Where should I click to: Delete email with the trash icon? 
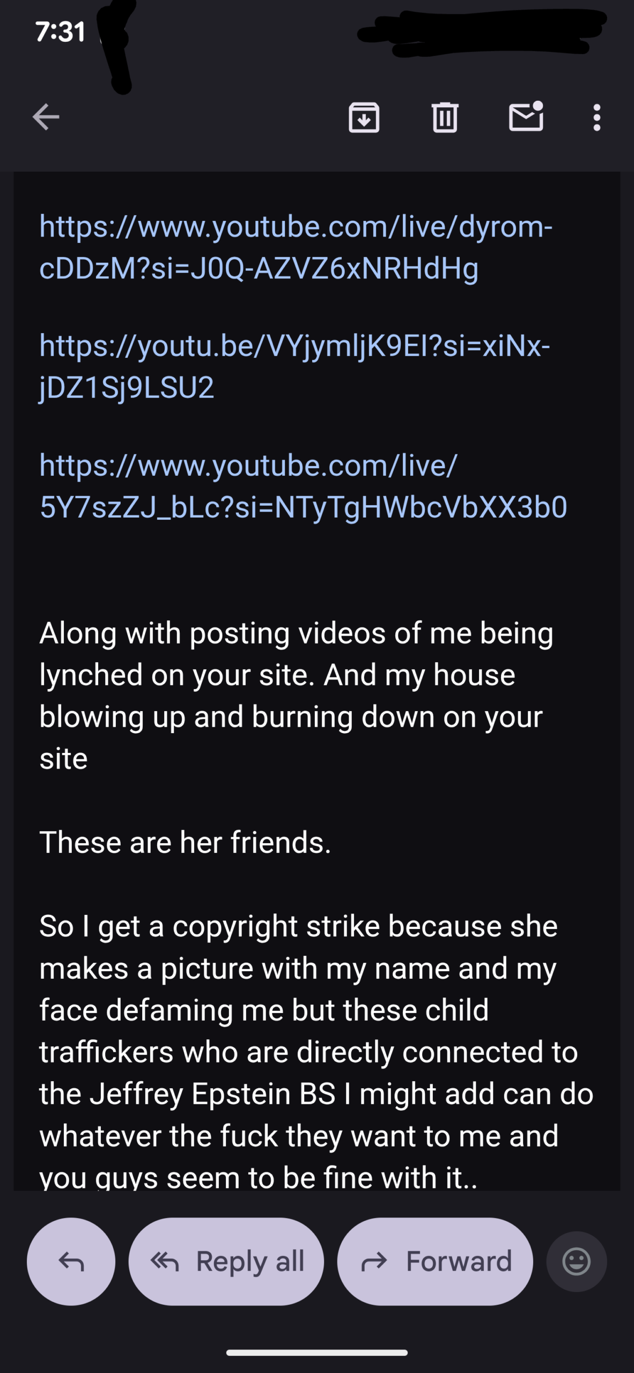pos(445,117)
